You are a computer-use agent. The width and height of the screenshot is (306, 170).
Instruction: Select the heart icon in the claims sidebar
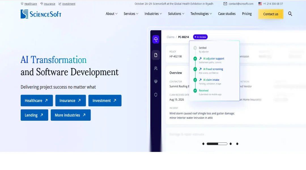156,82
